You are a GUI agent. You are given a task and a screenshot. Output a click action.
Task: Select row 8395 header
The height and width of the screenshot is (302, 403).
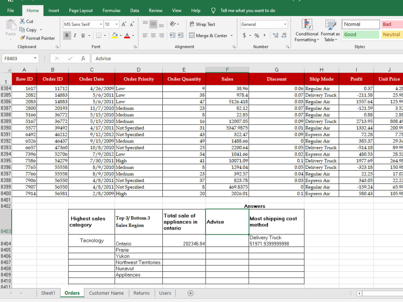tap(6, 161)
